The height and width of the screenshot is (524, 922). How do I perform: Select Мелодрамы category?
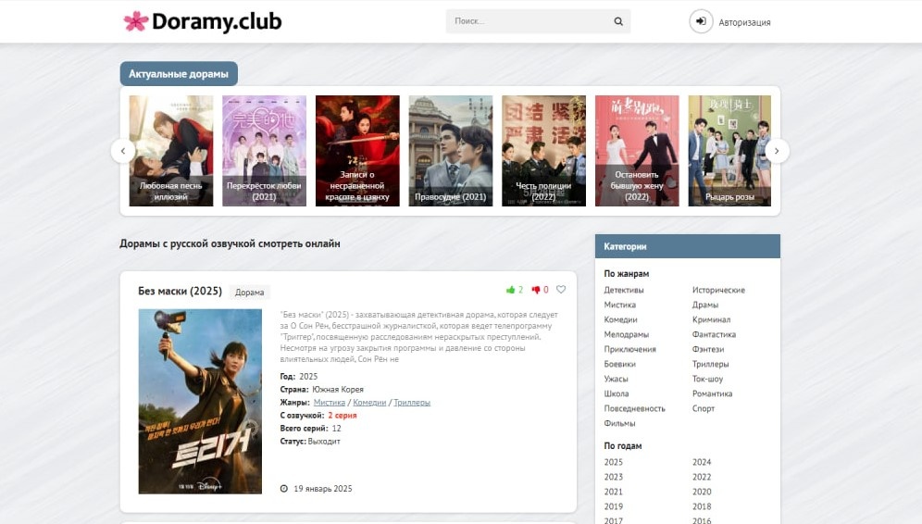point(626,334)
